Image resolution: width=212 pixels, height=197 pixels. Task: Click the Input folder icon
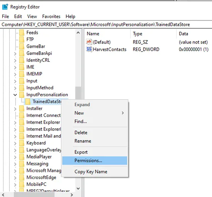point(22,81)
